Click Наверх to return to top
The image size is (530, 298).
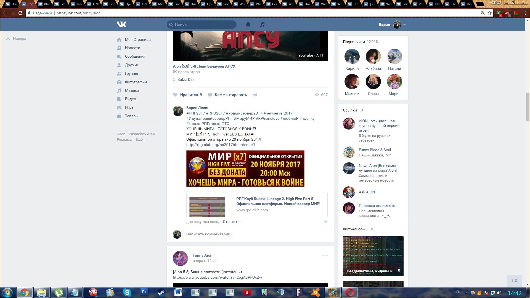point(16,39)
